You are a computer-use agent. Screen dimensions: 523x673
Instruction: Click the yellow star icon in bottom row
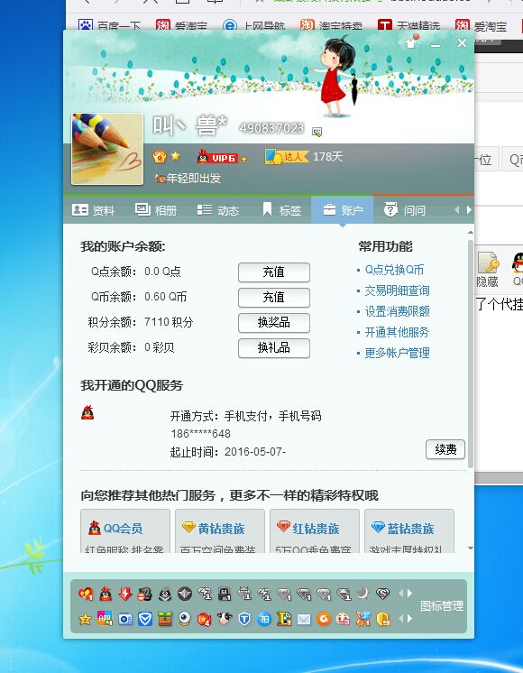tap(86, 619)
